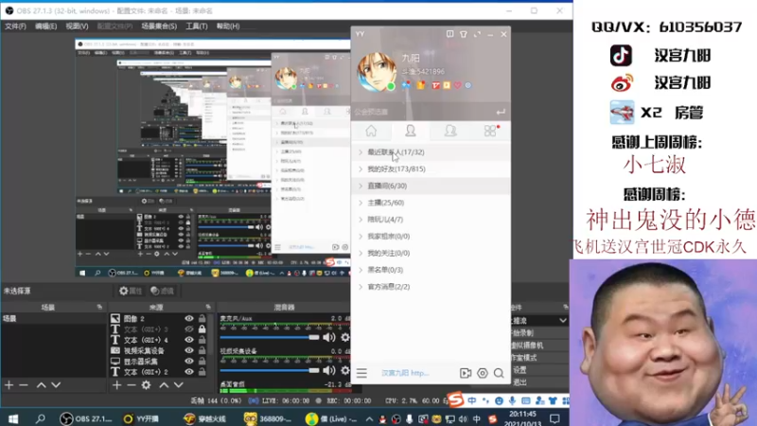Screen dimensions: 757x426
Task: Open 麦克风/Aux mixer settings gear
Action: [345, 338]
